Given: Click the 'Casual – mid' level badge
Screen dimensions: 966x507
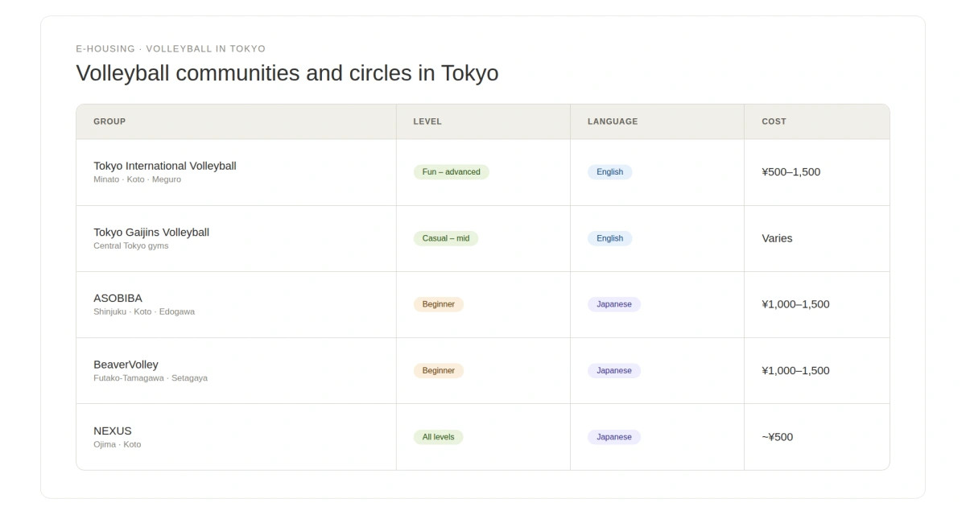Looking at the screenshot, I should coord(446,238).
